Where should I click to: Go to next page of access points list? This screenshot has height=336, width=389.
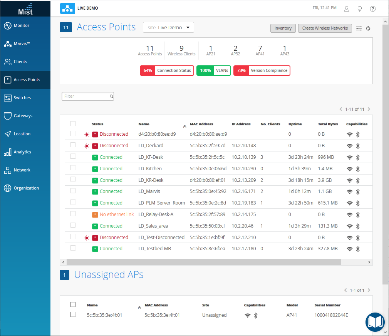(x=369, y=109)
